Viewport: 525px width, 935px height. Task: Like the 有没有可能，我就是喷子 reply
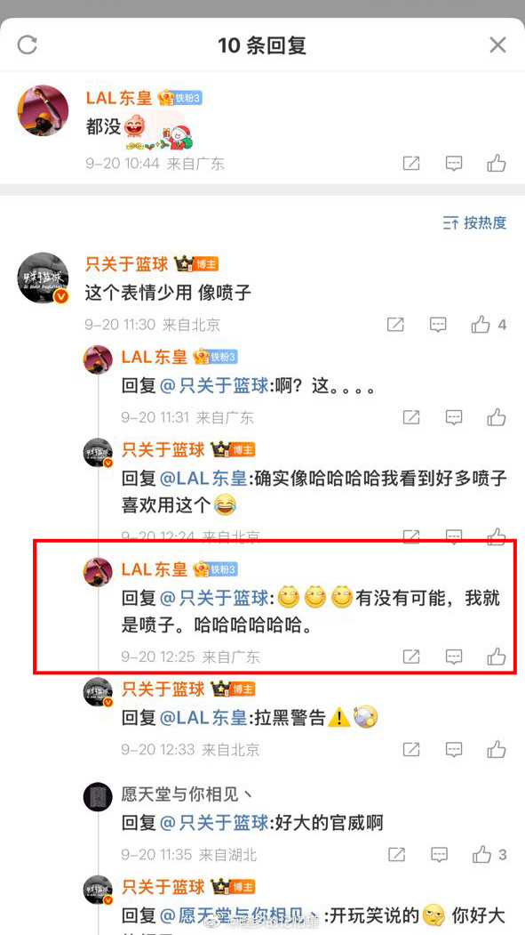497,657
